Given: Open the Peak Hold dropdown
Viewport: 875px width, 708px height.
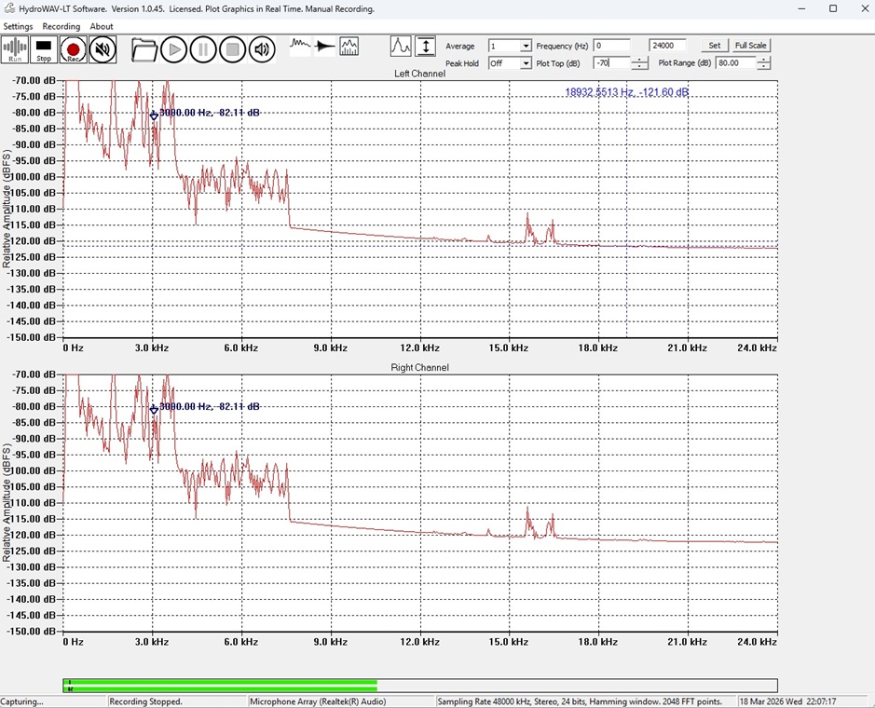Looking at the screenshot, I should (x=526, y=63).
